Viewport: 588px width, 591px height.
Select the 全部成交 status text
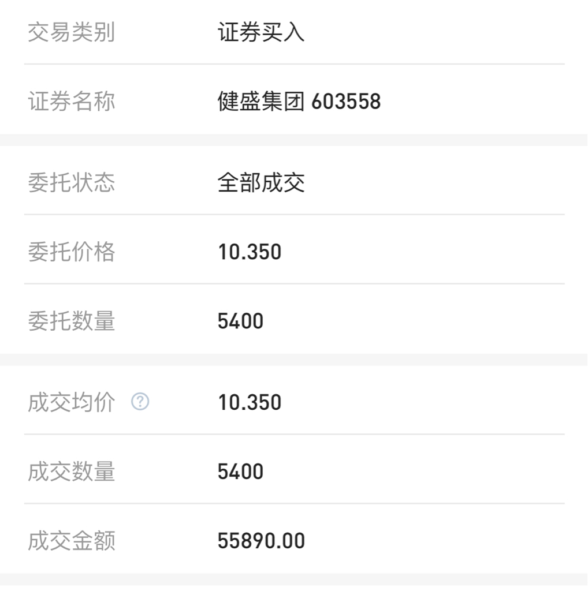[x=261, y=183]
